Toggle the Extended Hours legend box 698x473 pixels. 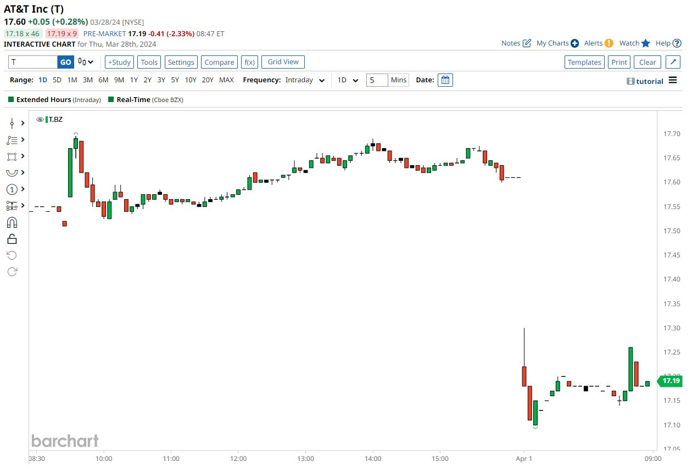pos(11,100)
